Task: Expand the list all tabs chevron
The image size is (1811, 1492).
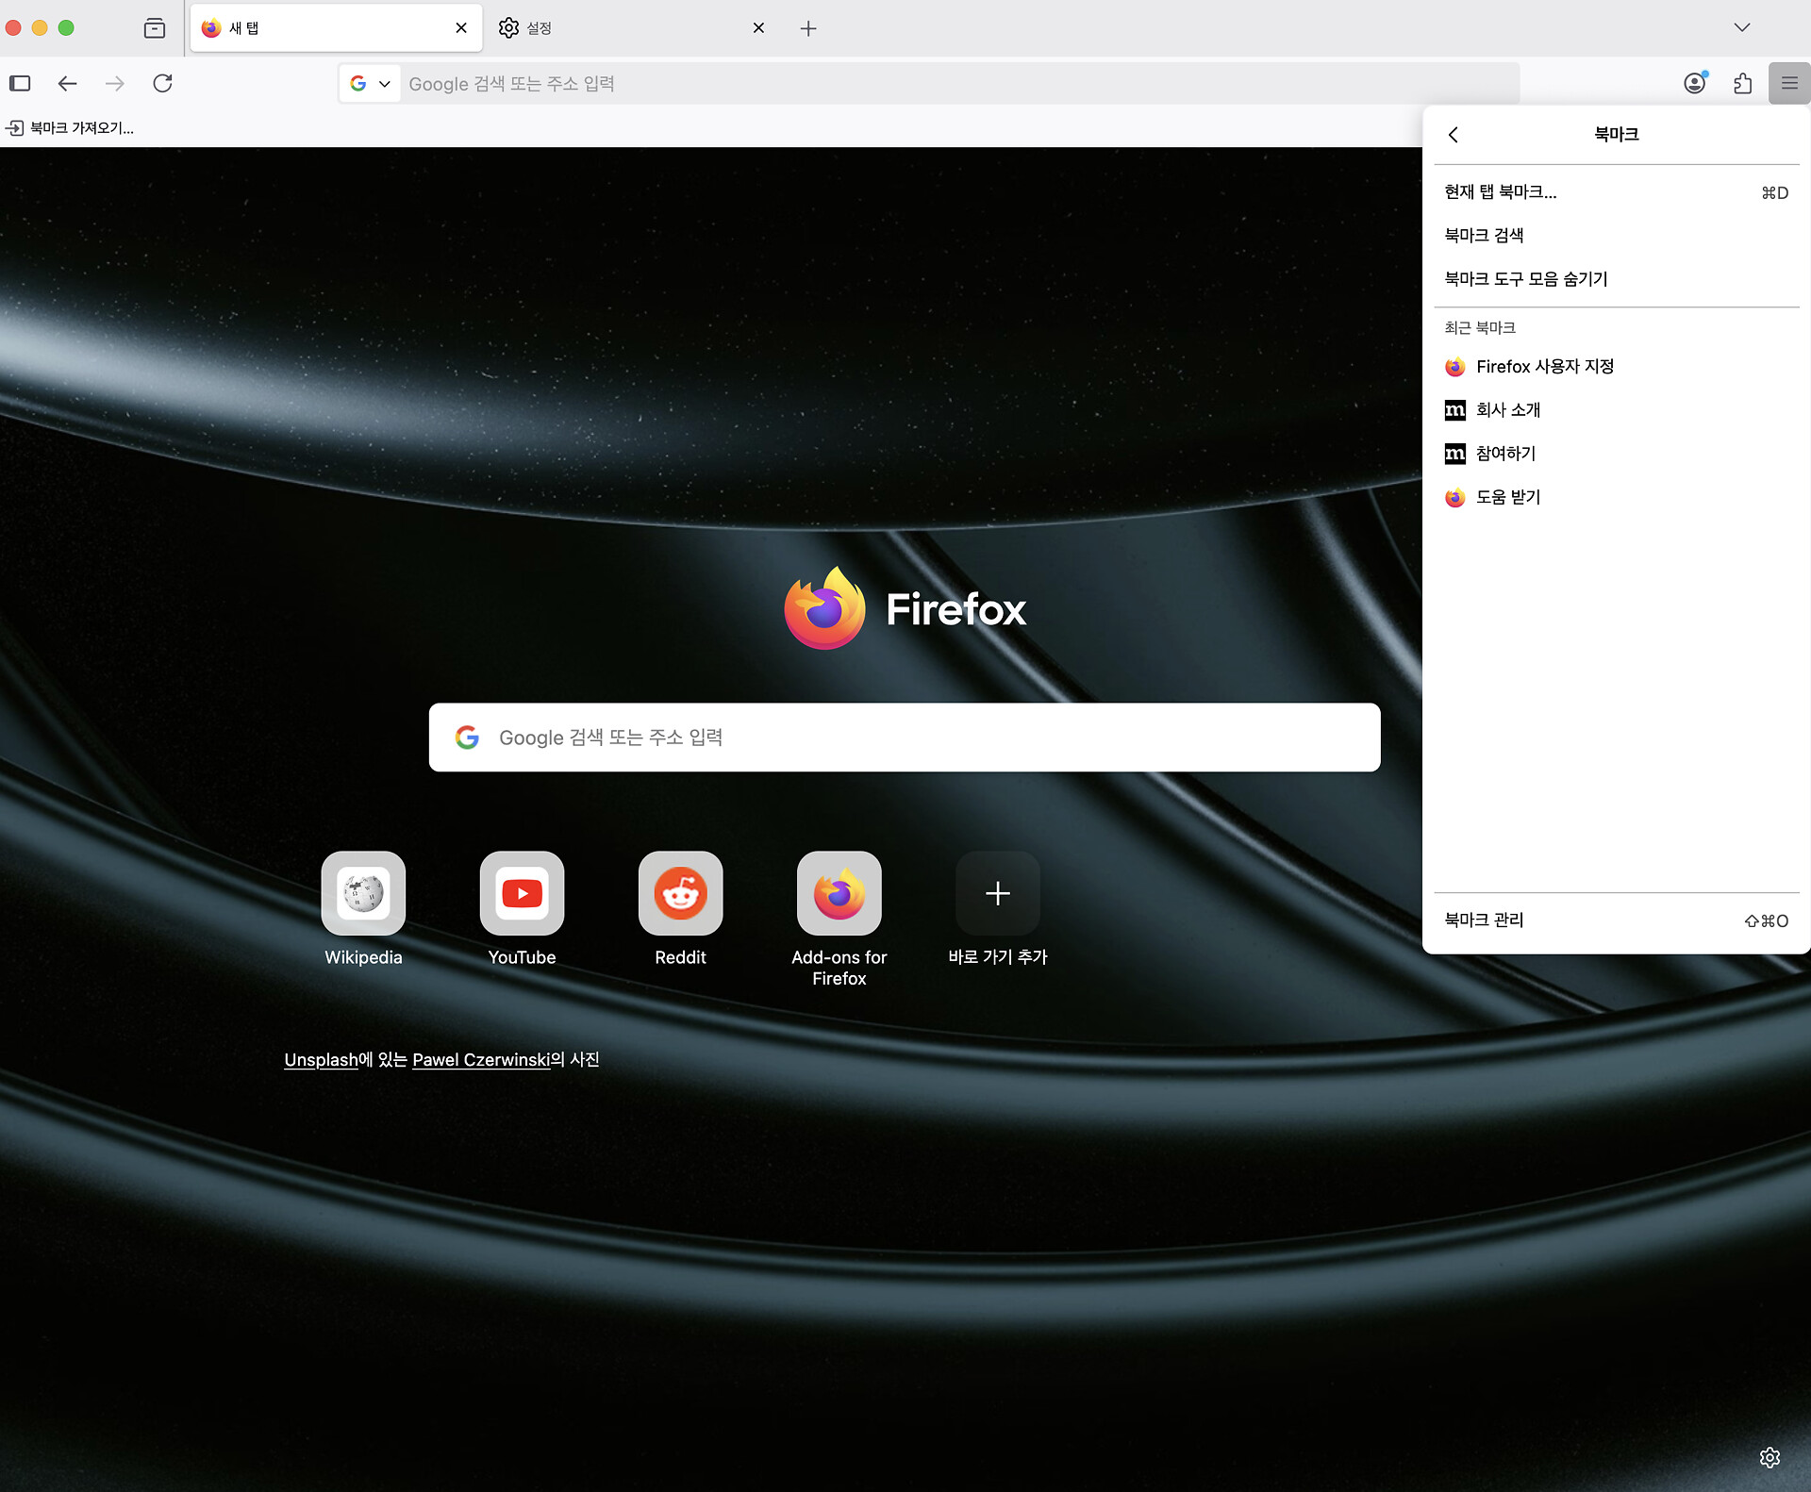Action: [x=1741, y=28]
